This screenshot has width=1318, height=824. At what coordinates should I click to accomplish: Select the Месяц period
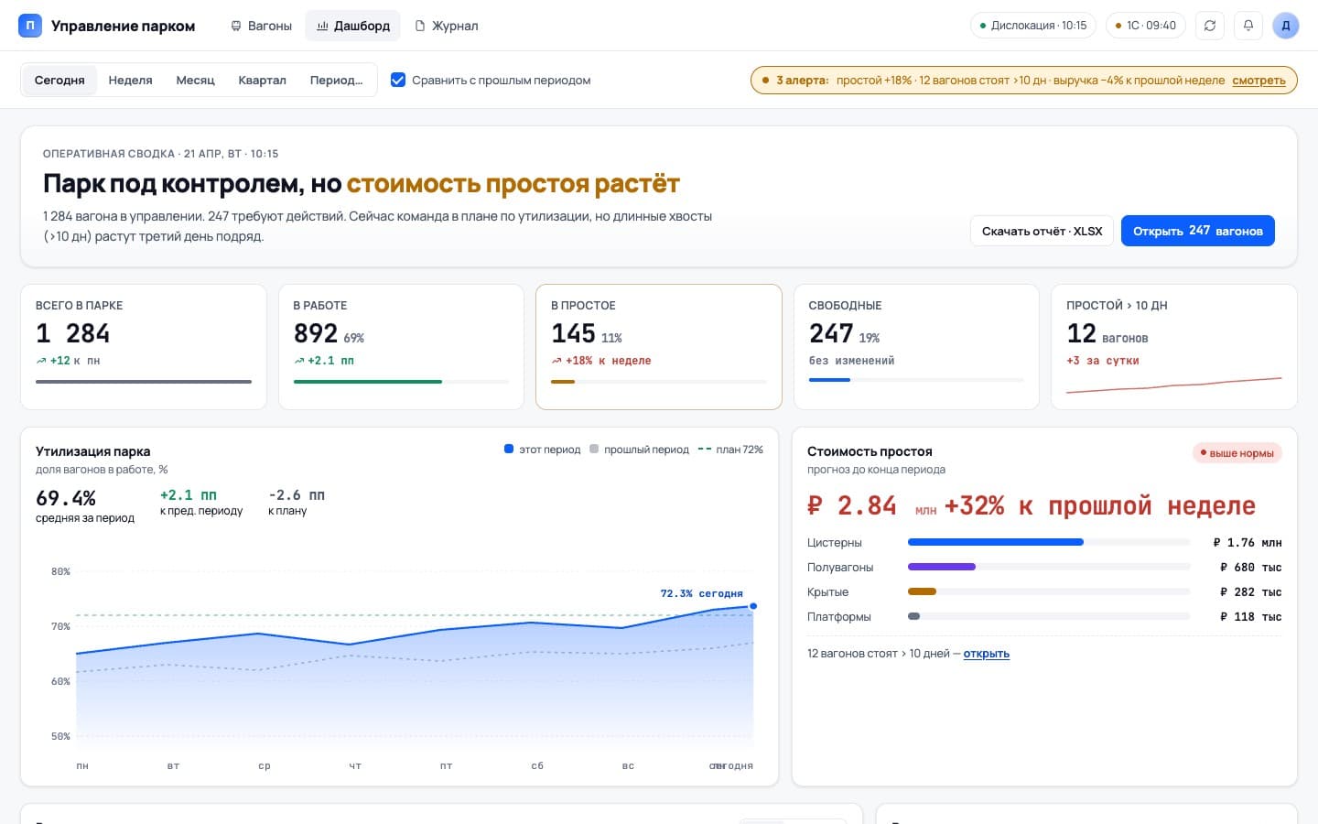tap(196, 81)
